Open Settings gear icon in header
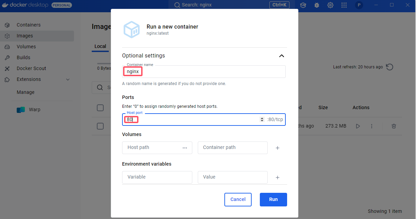 coord(330,5)
